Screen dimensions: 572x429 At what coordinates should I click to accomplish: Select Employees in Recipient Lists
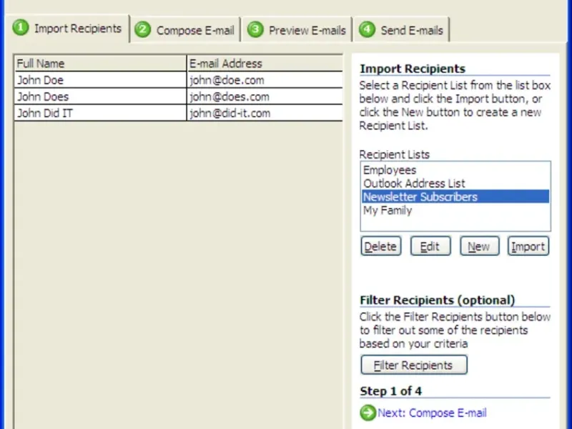(x=455, y=170)
